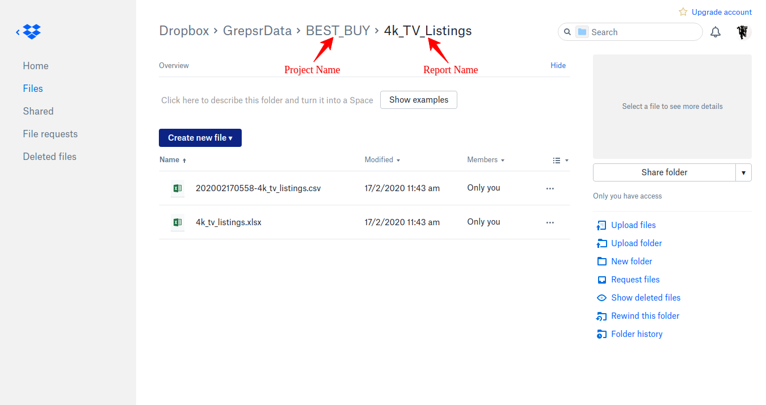
Task: Open more options for 4k_tv_listings.xlsx
Action: coord(550,222)
